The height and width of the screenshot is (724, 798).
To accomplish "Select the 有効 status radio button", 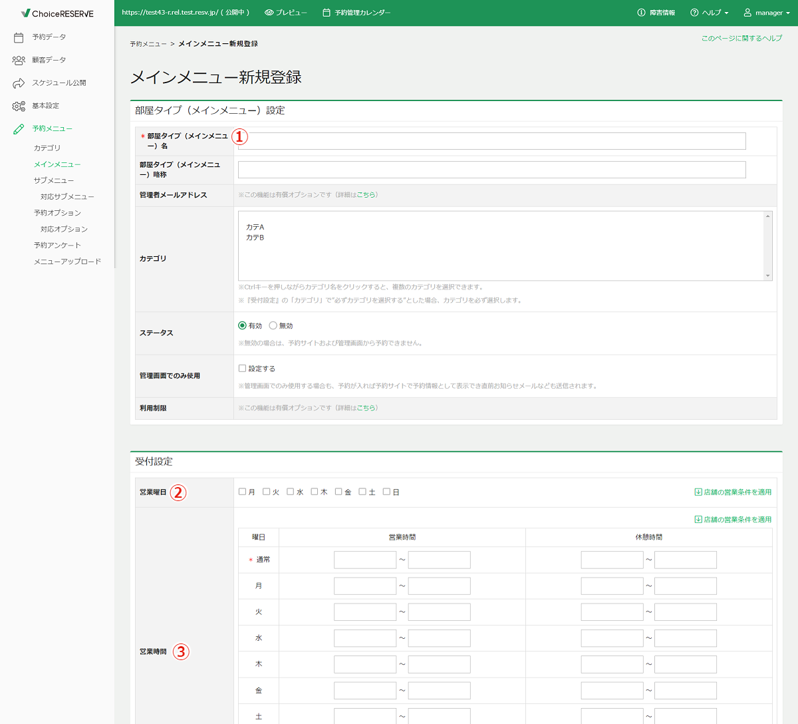I will point(242,326).
